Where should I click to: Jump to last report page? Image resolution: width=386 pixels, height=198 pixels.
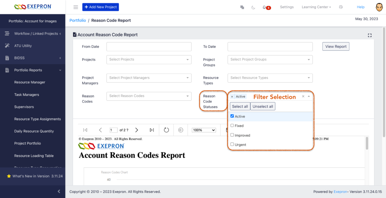click(x=152, y=130)
